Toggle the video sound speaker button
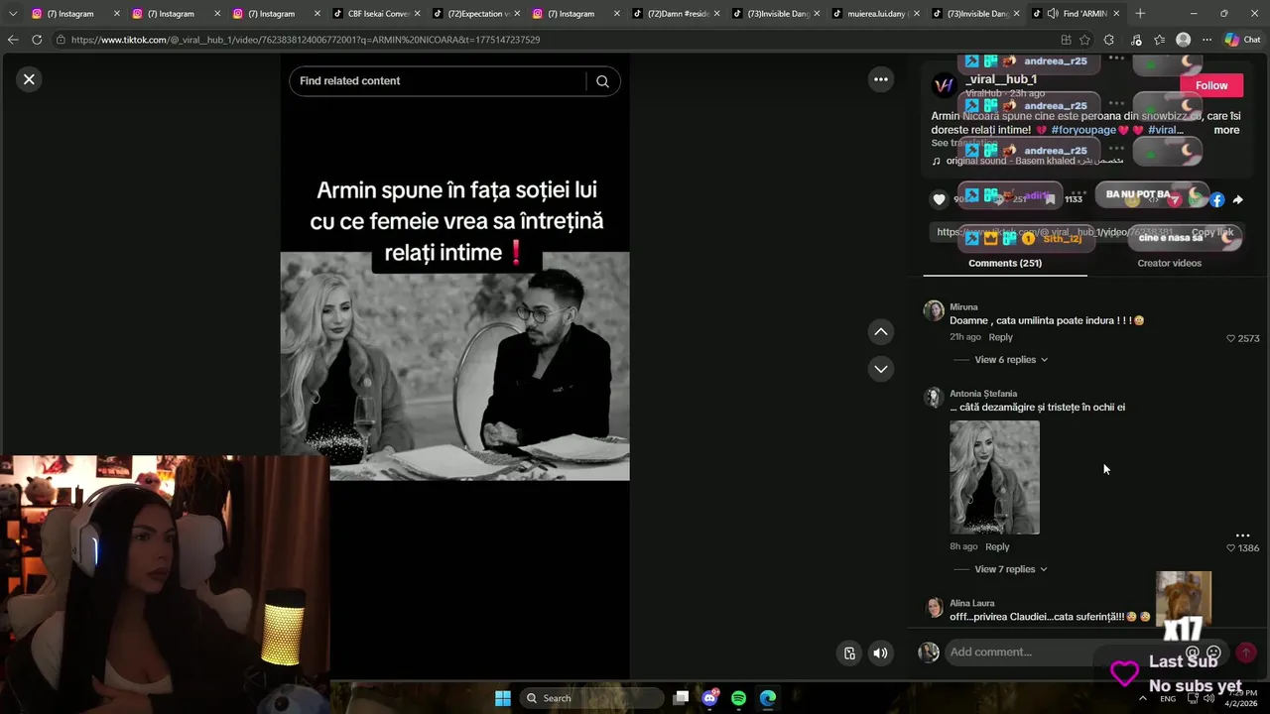The height and width of the screenshot is (714, 1270). [880, 653]
